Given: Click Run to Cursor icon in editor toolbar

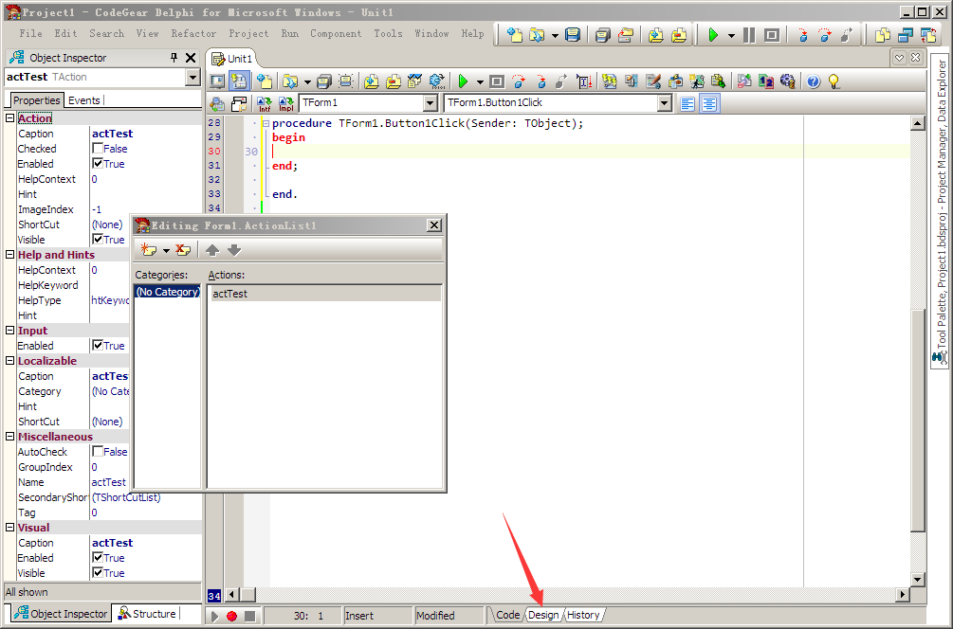Looking at the screenshot, I should tap(584, 81).
